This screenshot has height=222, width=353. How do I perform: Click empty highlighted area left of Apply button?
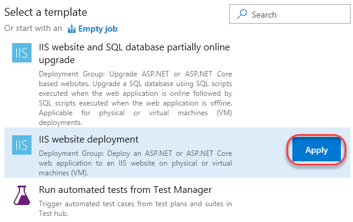[259, 152]
